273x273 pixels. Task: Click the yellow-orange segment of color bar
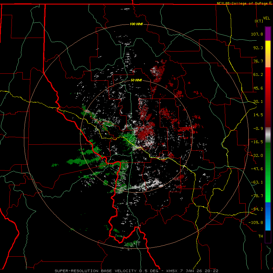pos(268,54)
